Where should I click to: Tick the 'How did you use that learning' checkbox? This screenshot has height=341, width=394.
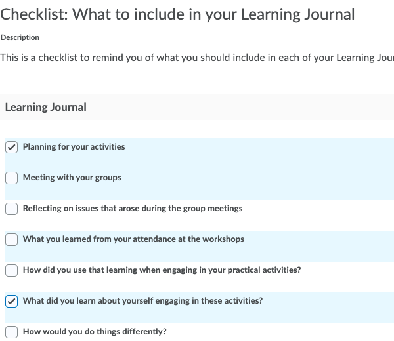(x=12, y=270)
